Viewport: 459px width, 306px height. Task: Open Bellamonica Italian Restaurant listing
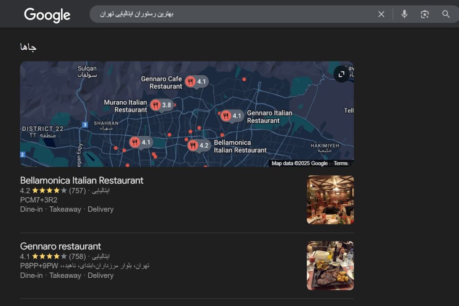(x=82, y=181)
